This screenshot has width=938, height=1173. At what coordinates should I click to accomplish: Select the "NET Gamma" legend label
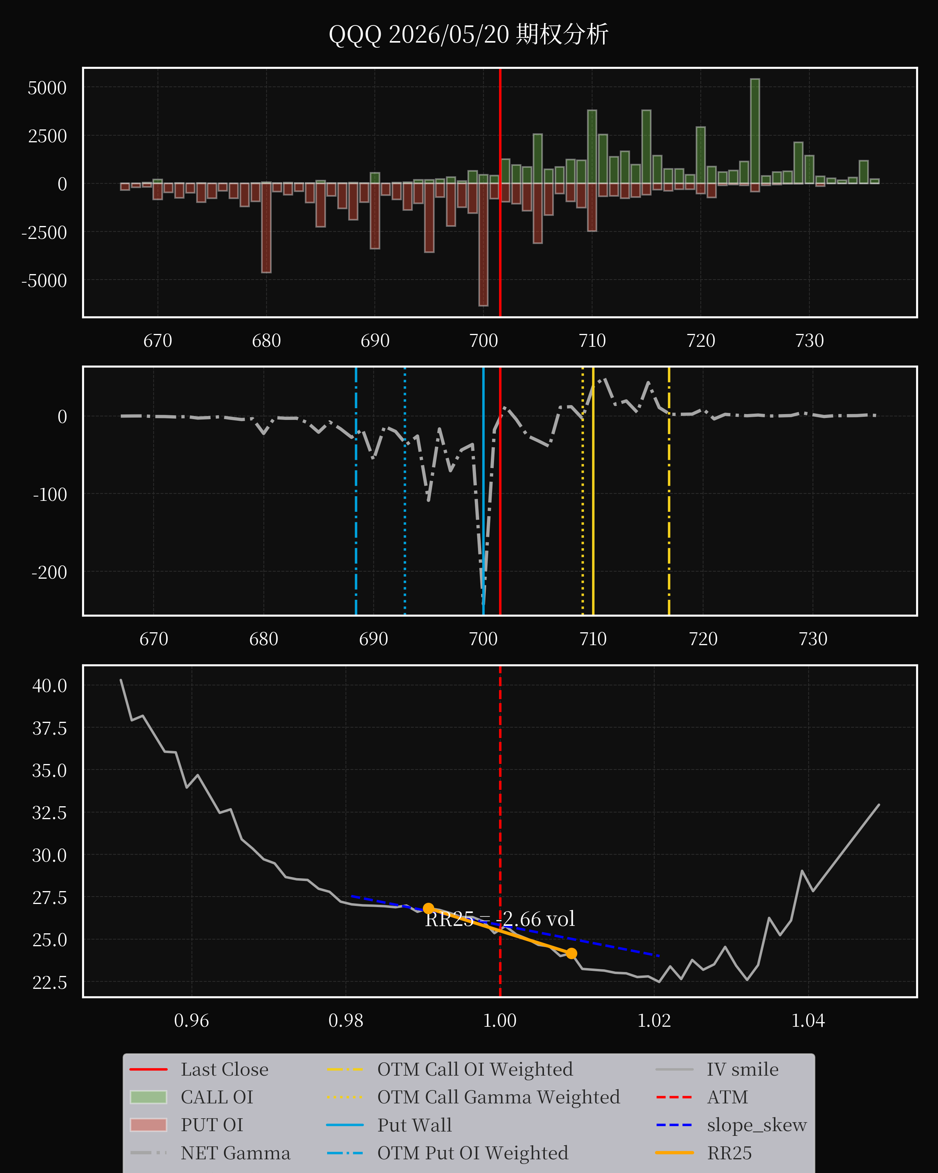(x=235, y=1153)
